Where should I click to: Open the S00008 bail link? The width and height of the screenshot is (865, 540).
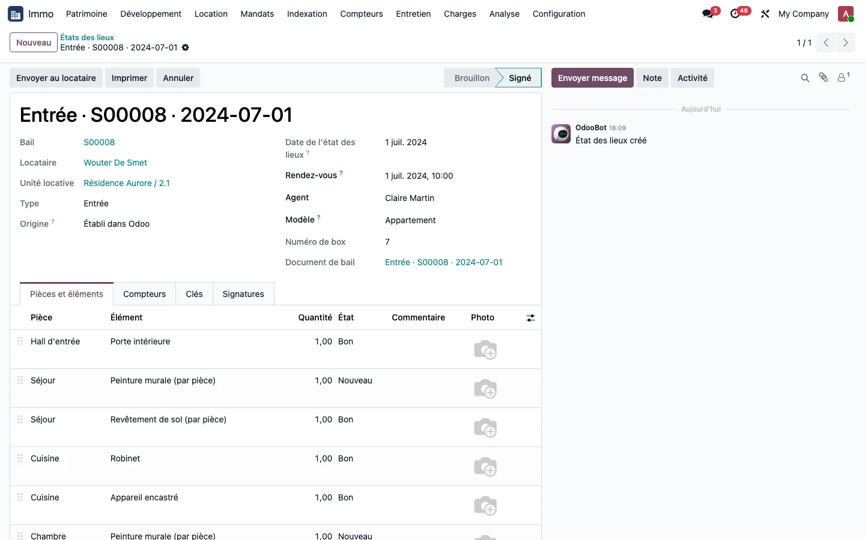click(99, 142)
